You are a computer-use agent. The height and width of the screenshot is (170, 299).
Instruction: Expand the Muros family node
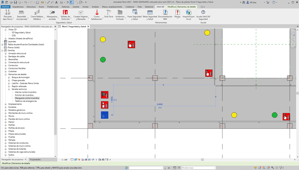pos(6,116)
